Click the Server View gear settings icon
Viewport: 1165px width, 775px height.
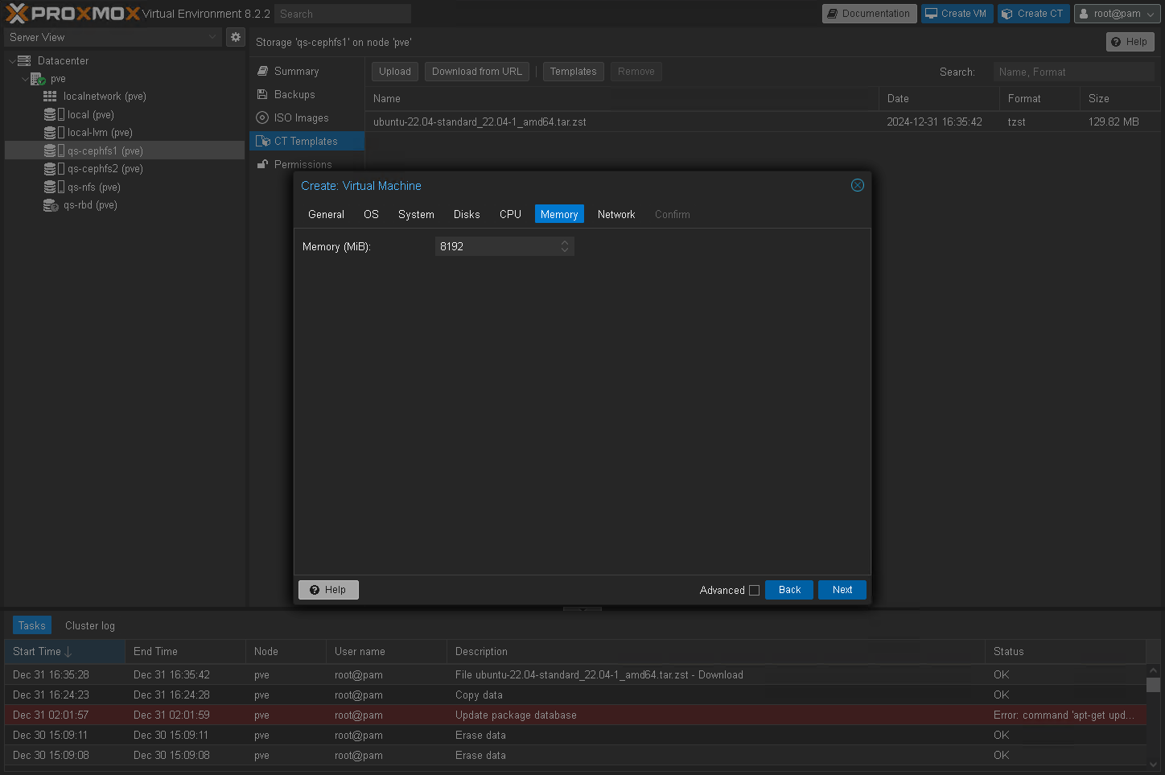pos(235,37)
